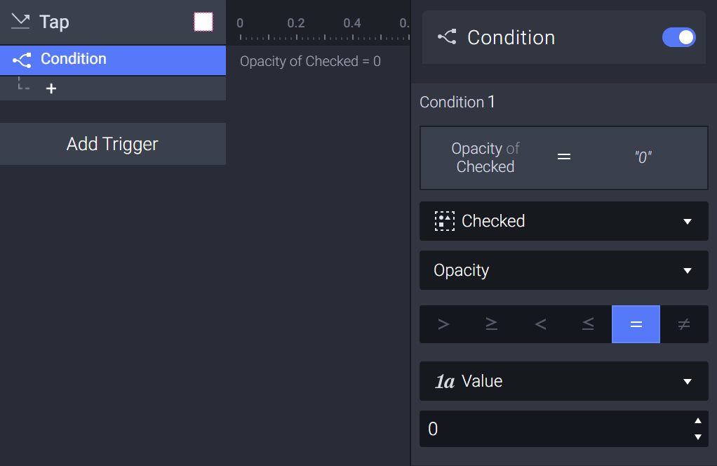Add a response with the plus icon

51,88
